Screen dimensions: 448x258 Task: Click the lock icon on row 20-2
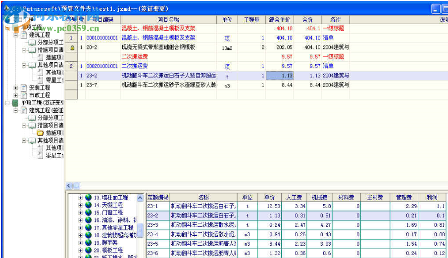72,47
